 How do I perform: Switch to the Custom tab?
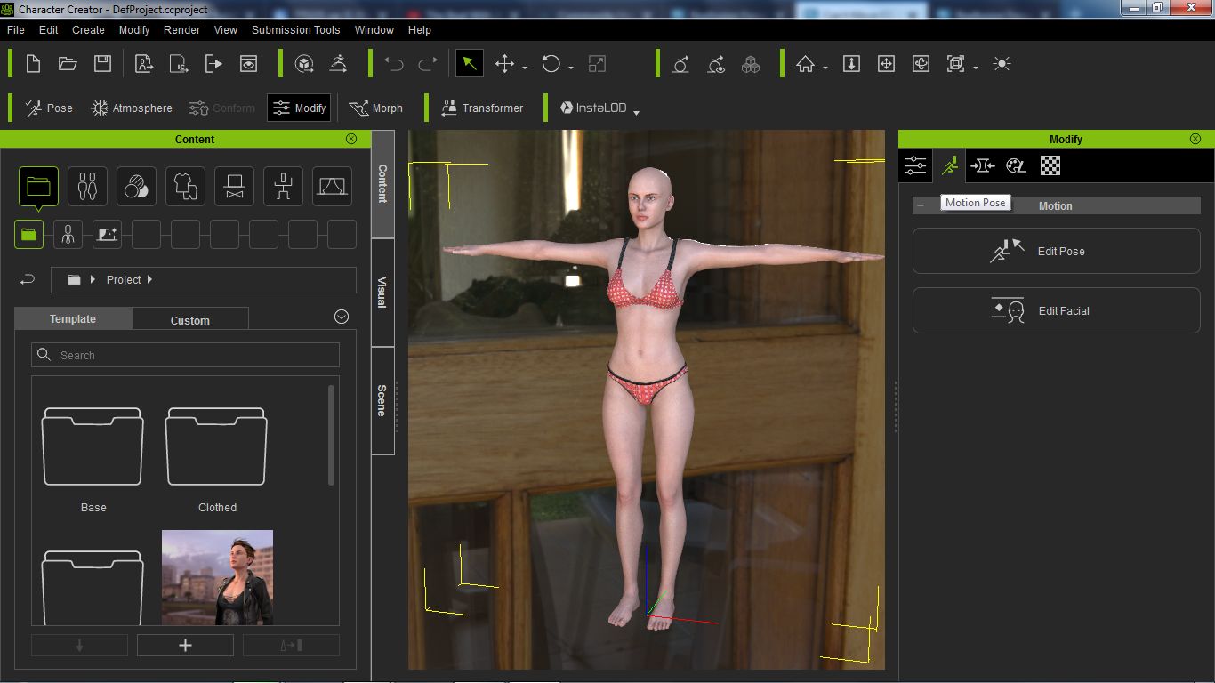[x=190, y=320]
